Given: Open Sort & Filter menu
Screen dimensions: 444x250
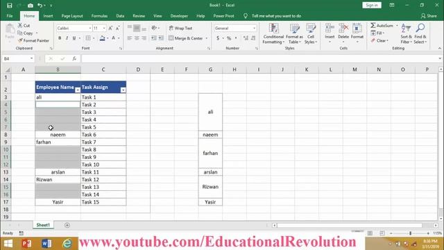Looking at the screenshot, I should pyautogui.click(x=406, y=33).
